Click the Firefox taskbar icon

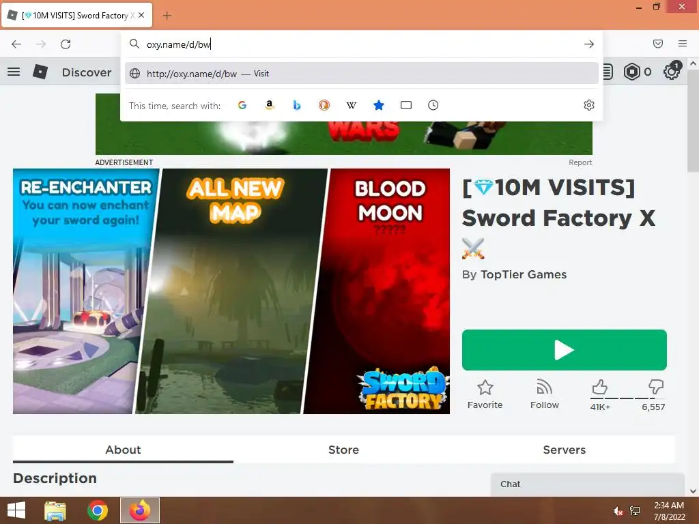140,510
